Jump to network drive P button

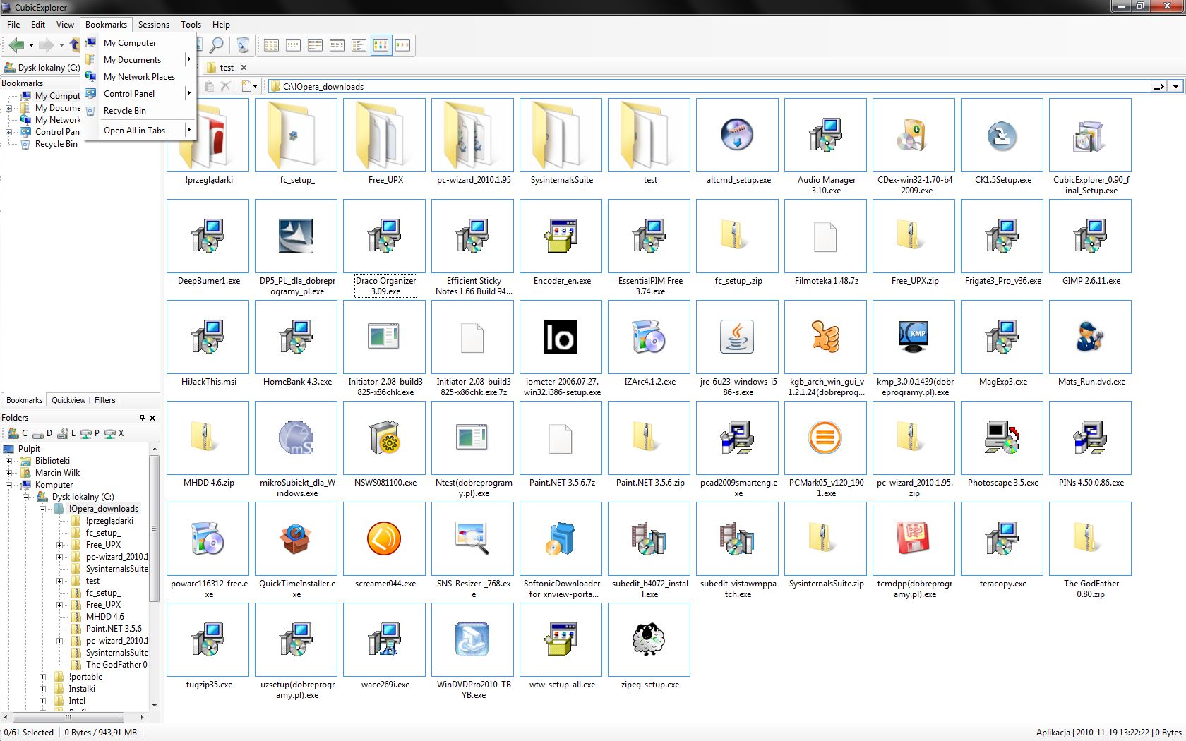[90, 433]
